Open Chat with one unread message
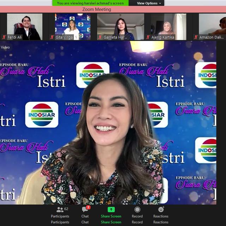 (x=86, y=209)
